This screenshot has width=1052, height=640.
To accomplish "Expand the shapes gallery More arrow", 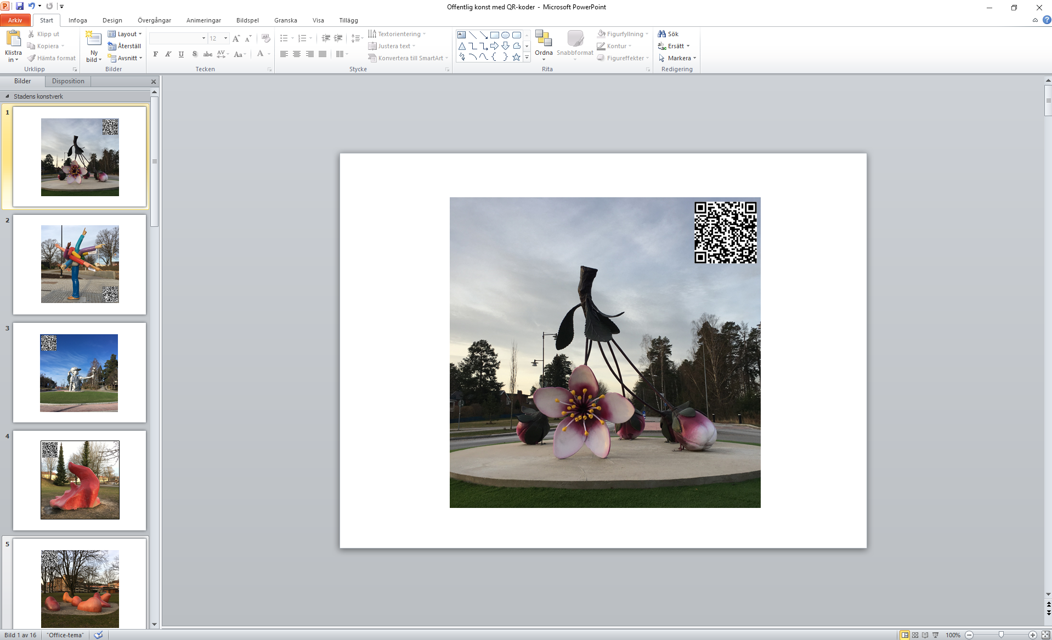I will [x=527, y=57].
